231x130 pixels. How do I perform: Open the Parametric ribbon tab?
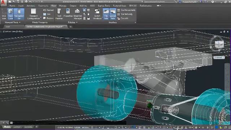pos(43,6)
